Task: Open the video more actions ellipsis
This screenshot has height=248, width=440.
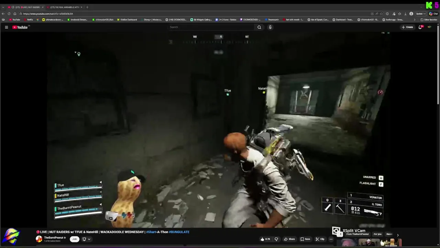Action: [x=331, y=239]
